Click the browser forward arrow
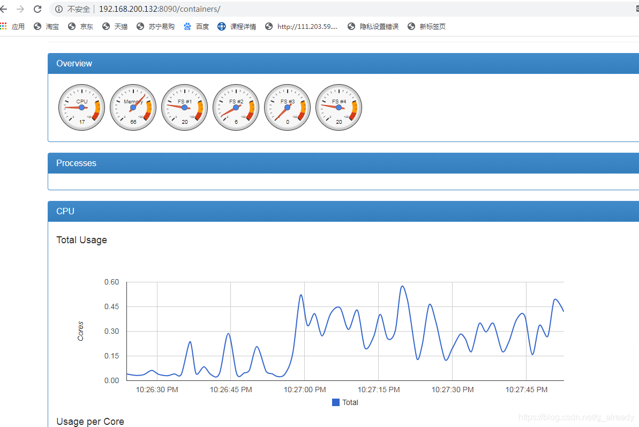The image size is (639, 427). (20, 9)
